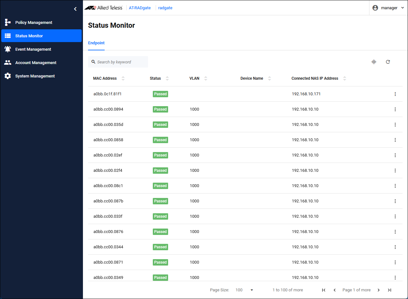408x299 pixels.
Task: Sort by MAC Address column
Action: pyautogui.click(x=123, y=78)
